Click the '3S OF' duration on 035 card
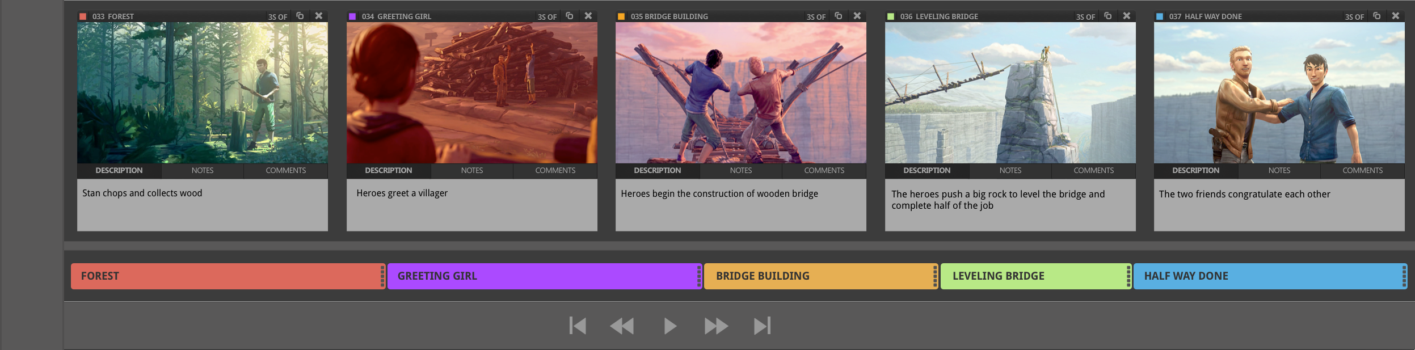 click(816, 17)
